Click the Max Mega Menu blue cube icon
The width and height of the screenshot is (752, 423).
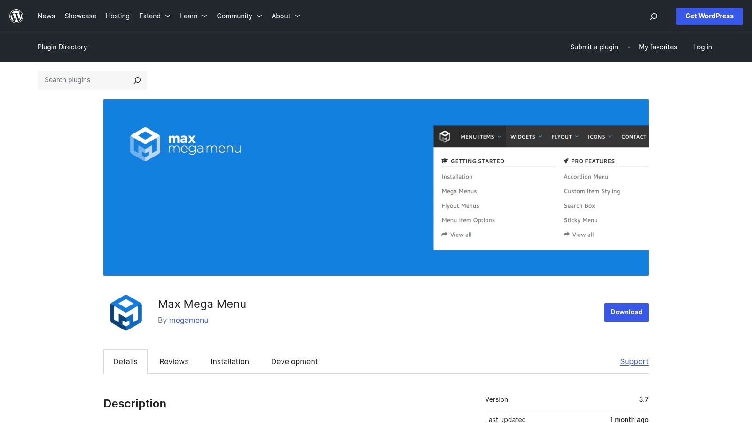coord(125,312)
